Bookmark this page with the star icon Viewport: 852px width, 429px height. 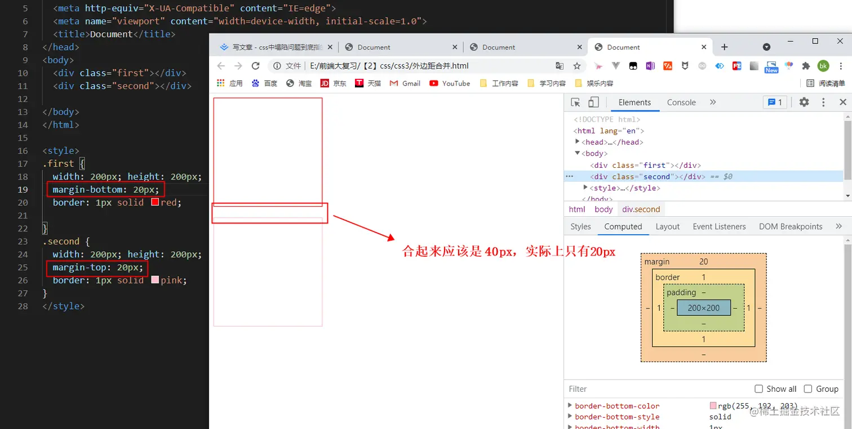coord(577,66)
